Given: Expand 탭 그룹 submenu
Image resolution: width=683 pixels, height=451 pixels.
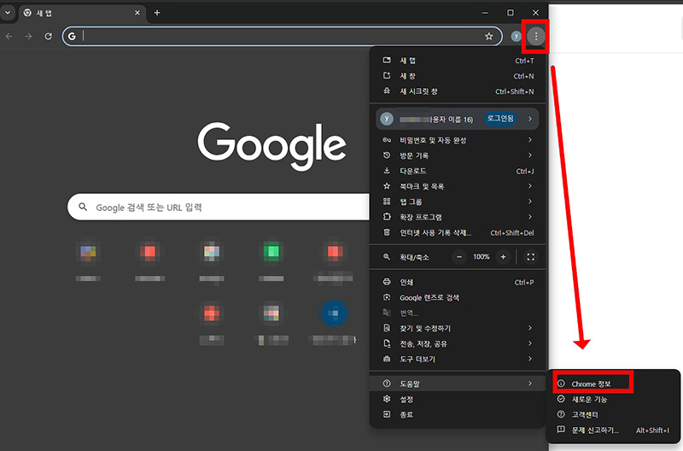Looking at the screenshot, I should click(458, 202).
